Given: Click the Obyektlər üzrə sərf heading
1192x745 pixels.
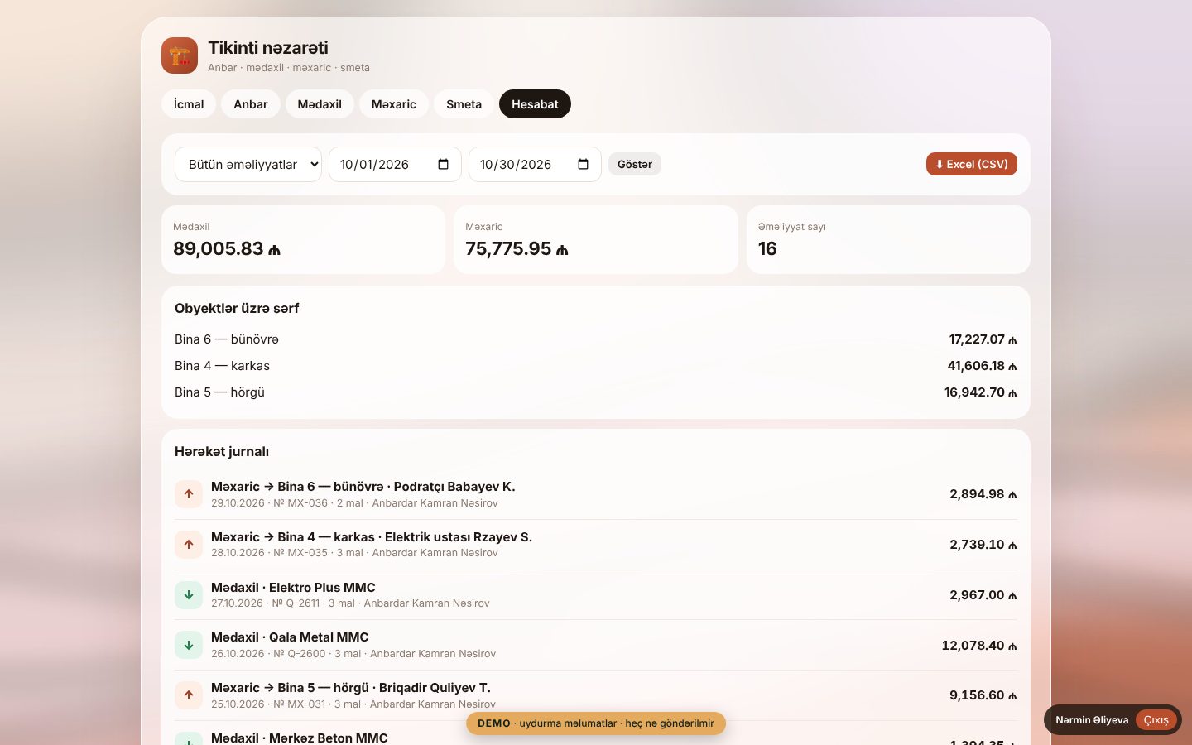Looking at the screenshot, I should 237,308.
